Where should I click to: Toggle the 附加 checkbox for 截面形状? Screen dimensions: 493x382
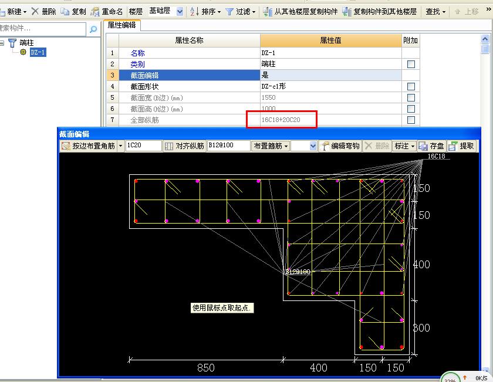[x=409, y=86]
